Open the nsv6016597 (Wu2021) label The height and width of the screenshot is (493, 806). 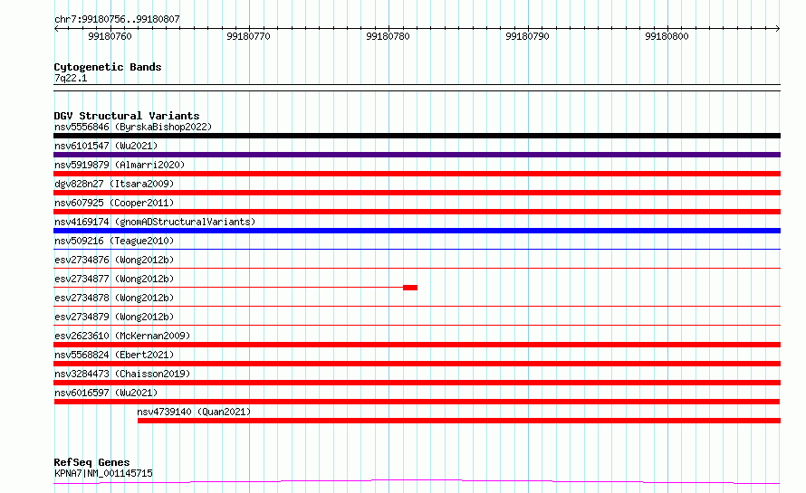coord(106,393)
